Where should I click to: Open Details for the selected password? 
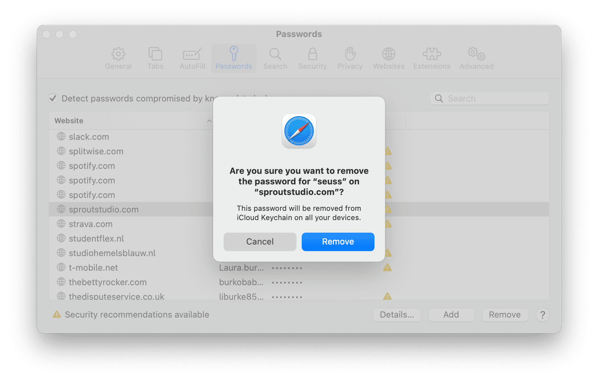coord(397,315)
